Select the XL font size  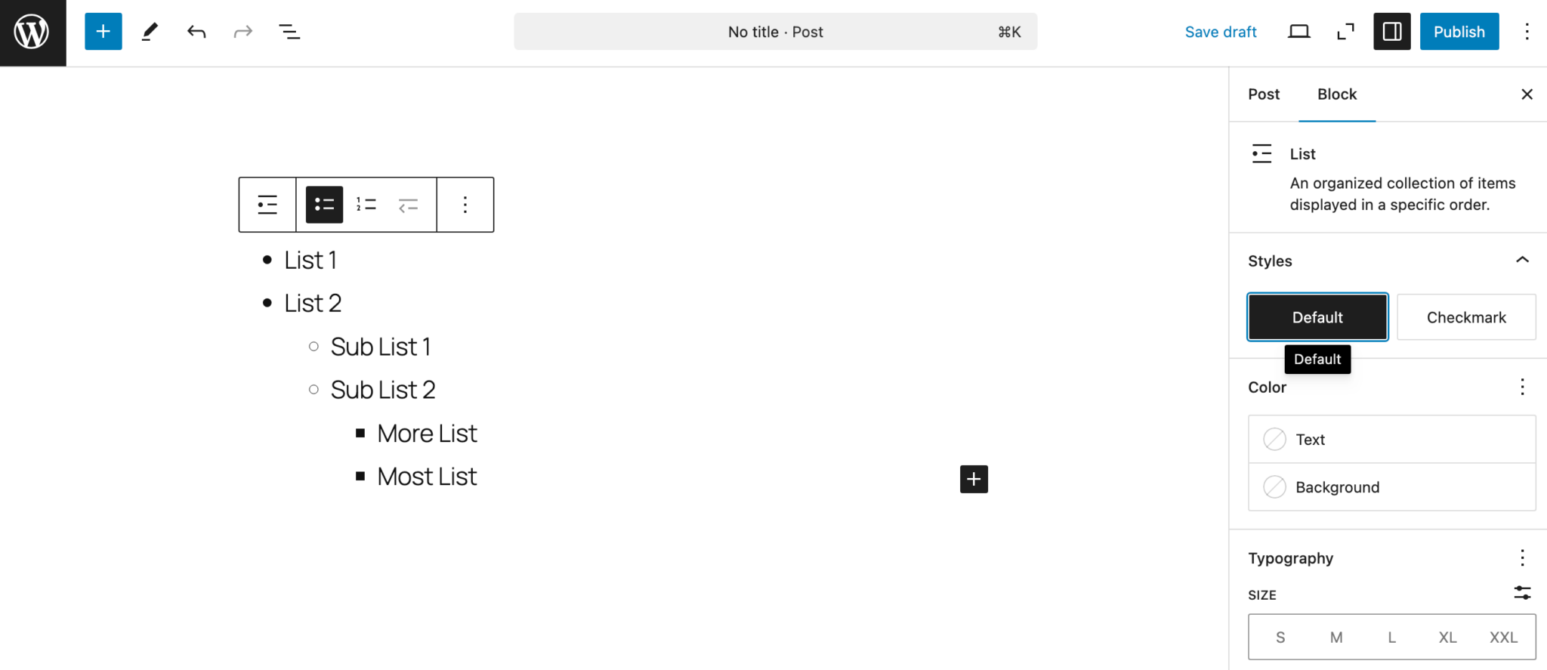pos(1447,637)
